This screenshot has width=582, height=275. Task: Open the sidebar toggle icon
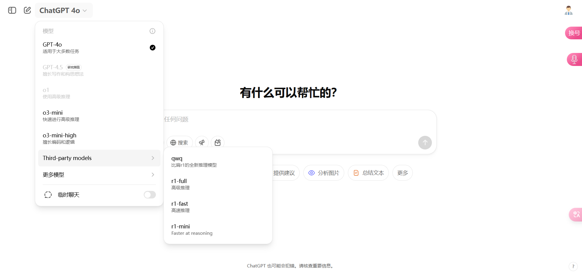coord(12,10)
